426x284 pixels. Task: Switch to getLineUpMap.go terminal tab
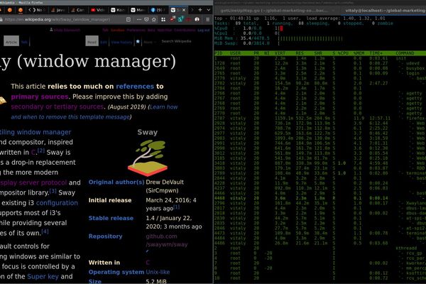(275, 11)
